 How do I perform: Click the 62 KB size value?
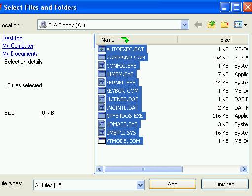[x=222, y=57]
